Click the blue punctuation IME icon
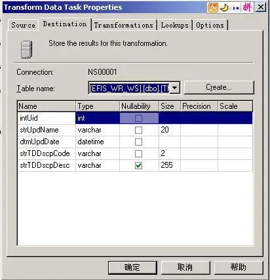 (x=236, y=8)
